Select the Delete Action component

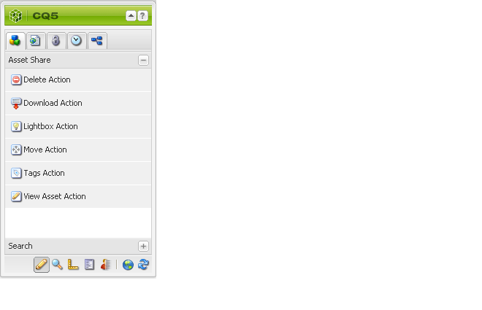(78, 80)
